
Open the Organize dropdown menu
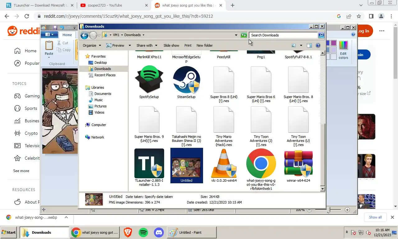coord(92,45)
